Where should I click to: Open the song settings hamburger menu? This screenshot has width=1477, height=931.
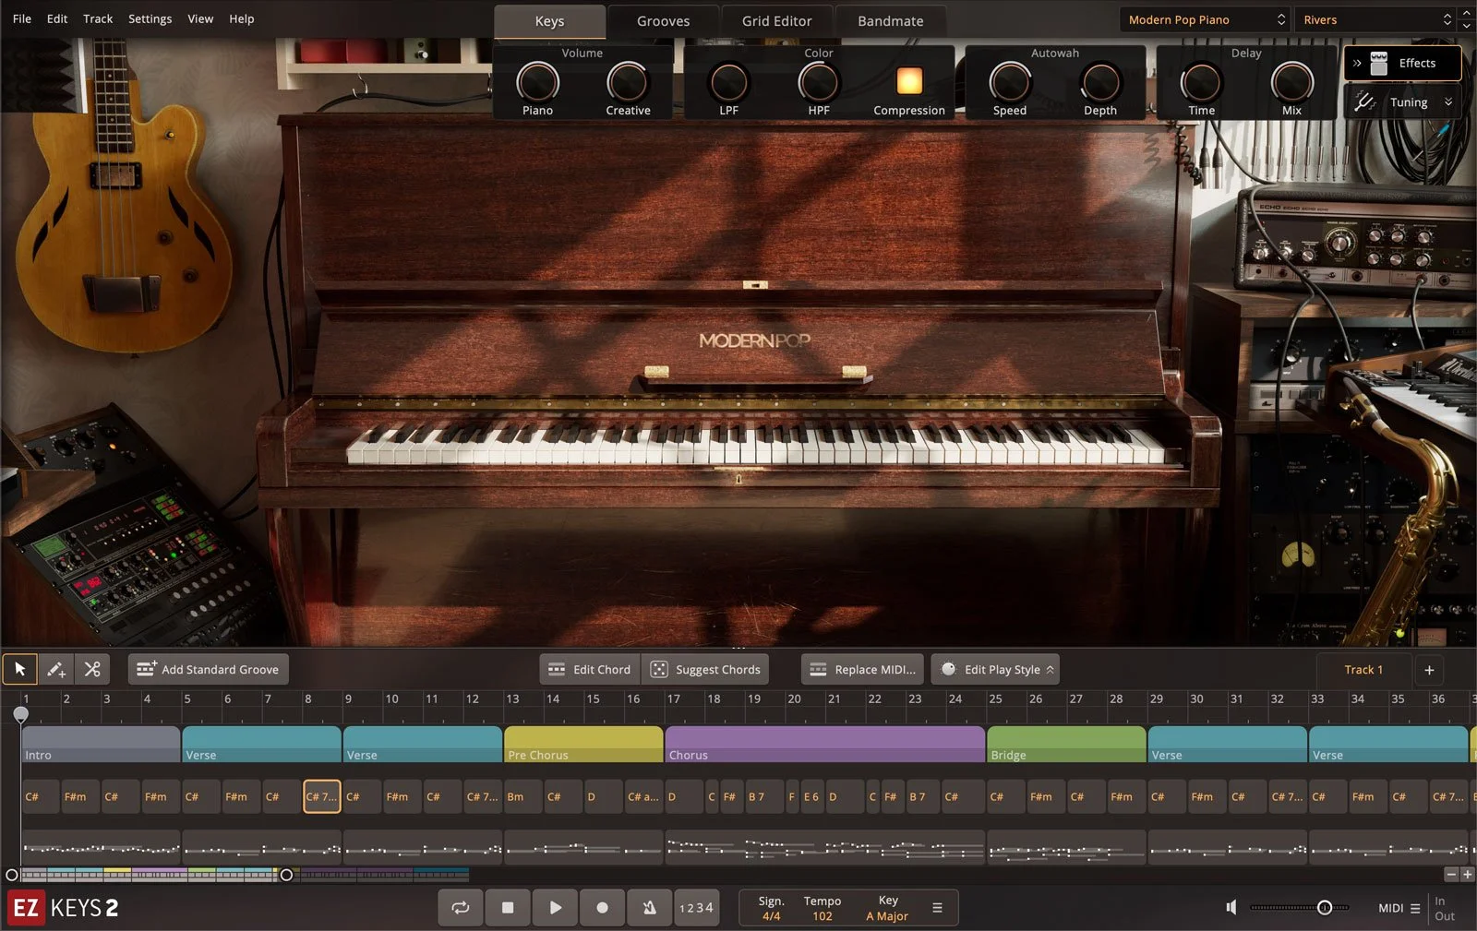tap(937, 908)
